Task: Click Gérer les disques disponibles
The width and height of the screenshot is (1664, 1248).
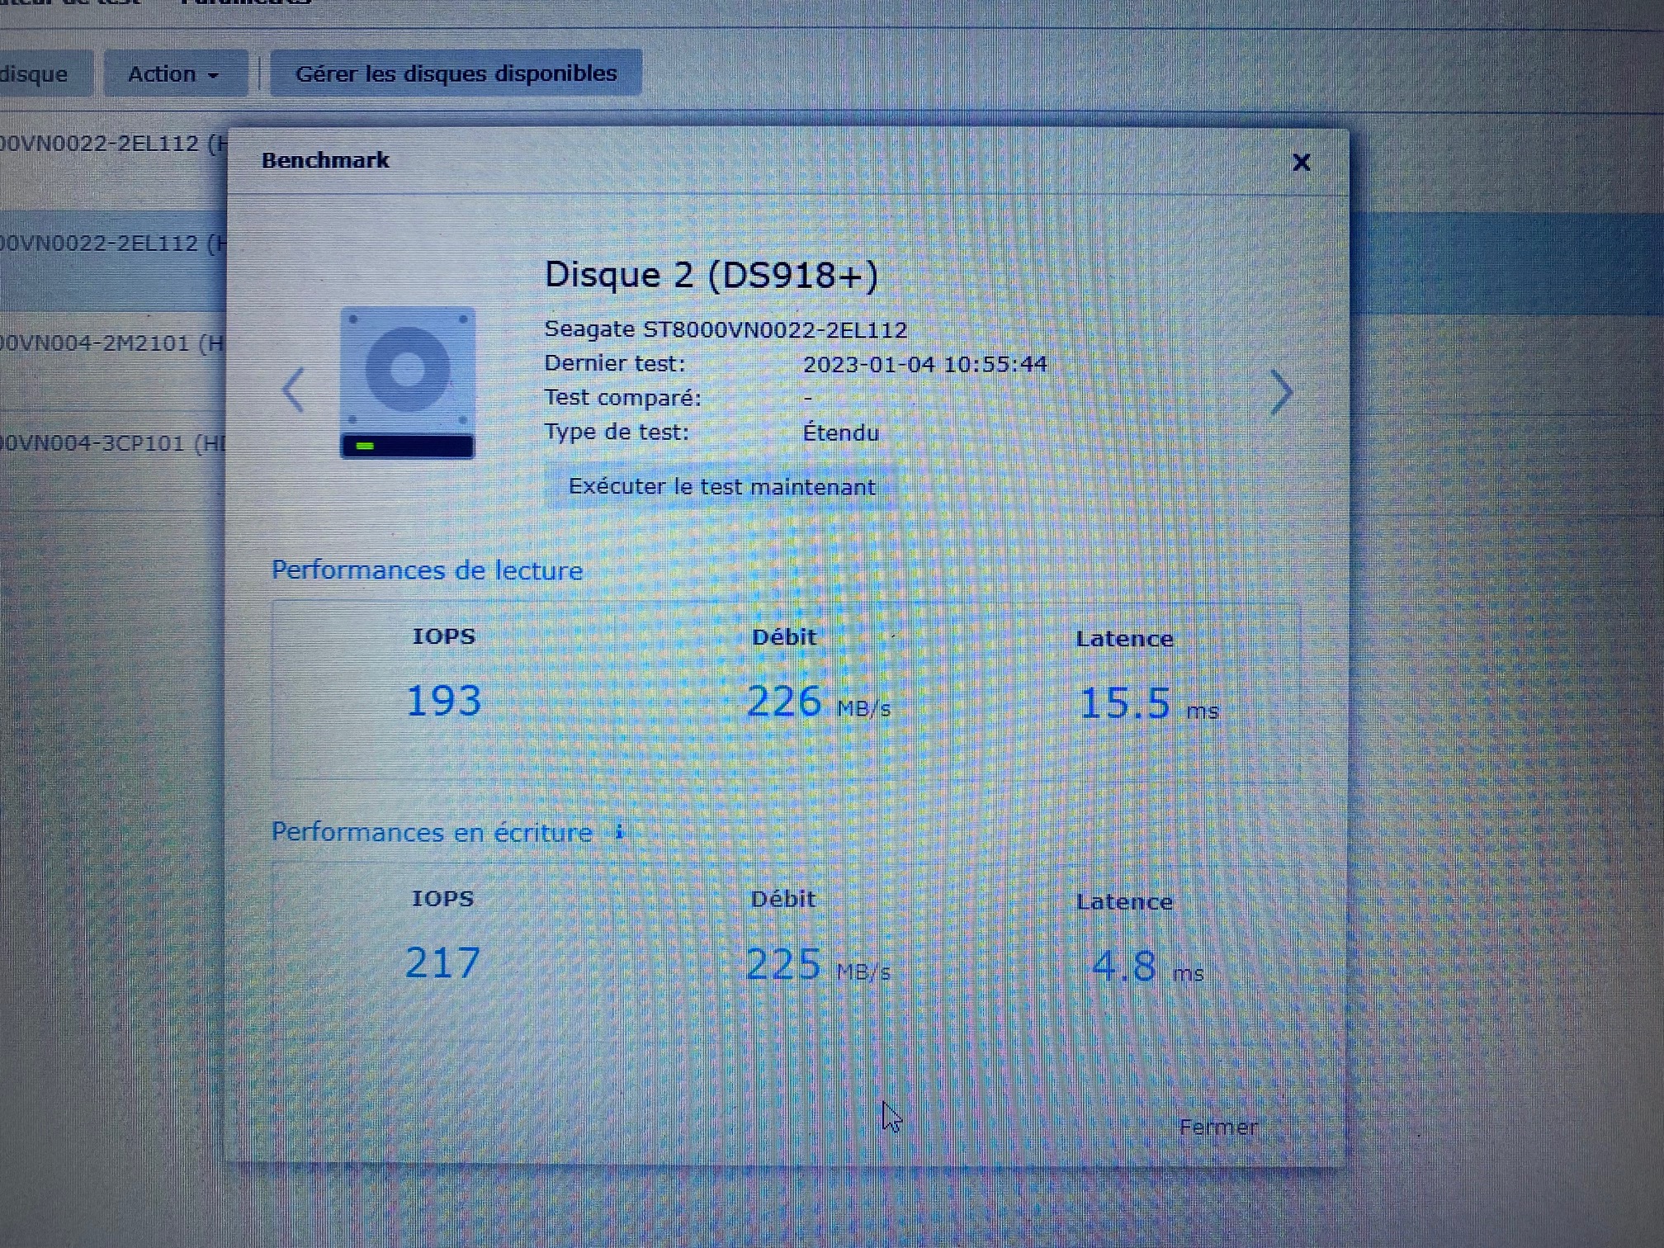Action: [x=456, y=73]
